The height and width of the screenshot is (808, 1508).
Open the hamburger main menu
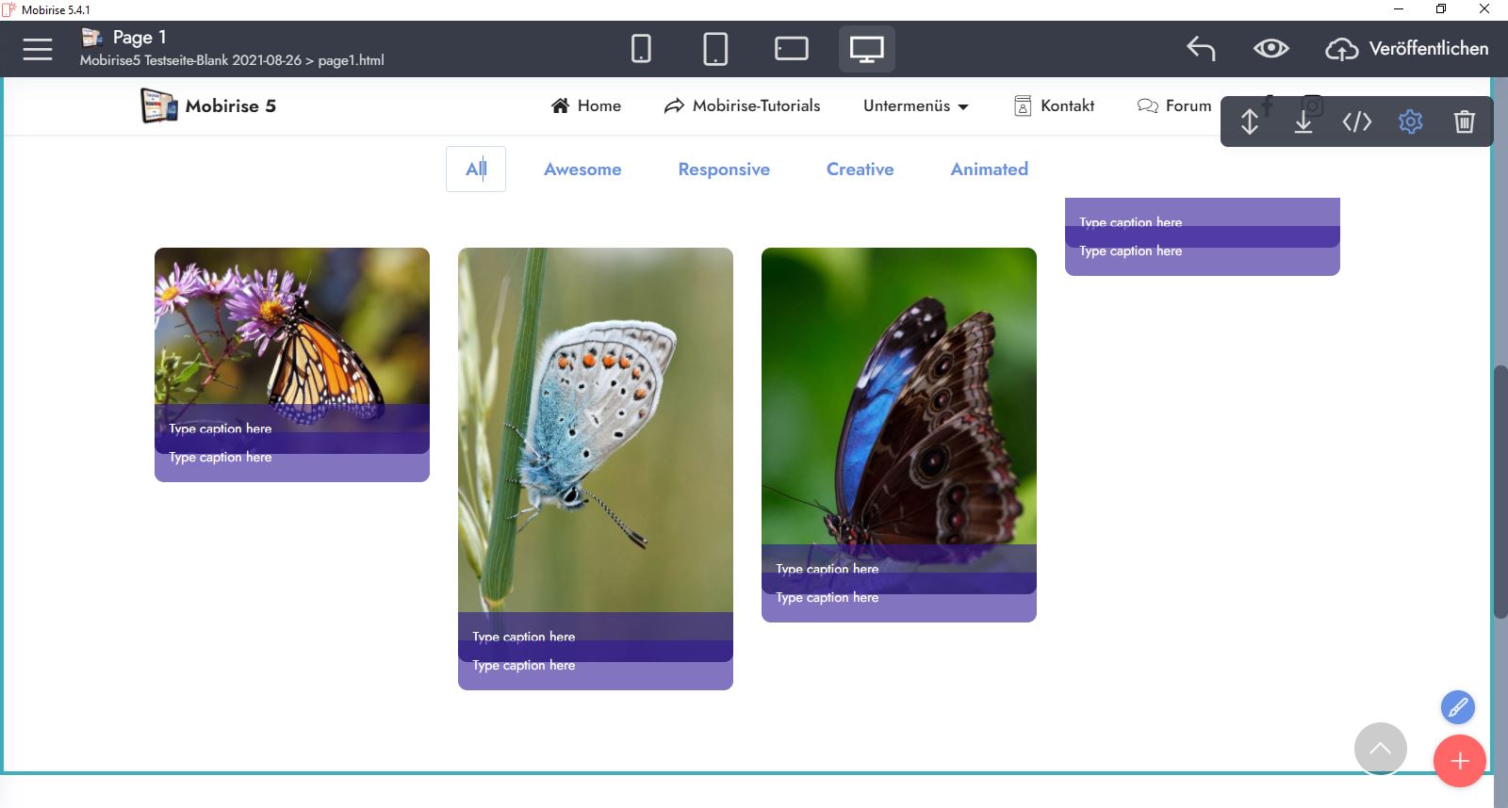pos(38,49)
